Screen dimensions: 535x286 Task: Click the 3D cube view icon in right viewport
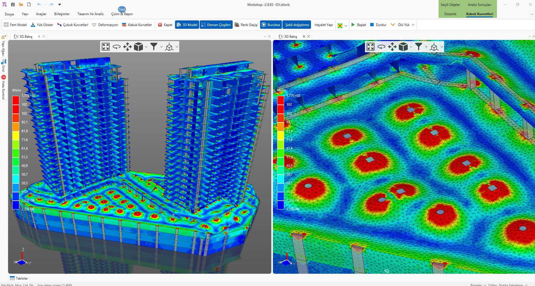(x=403, y=47)
